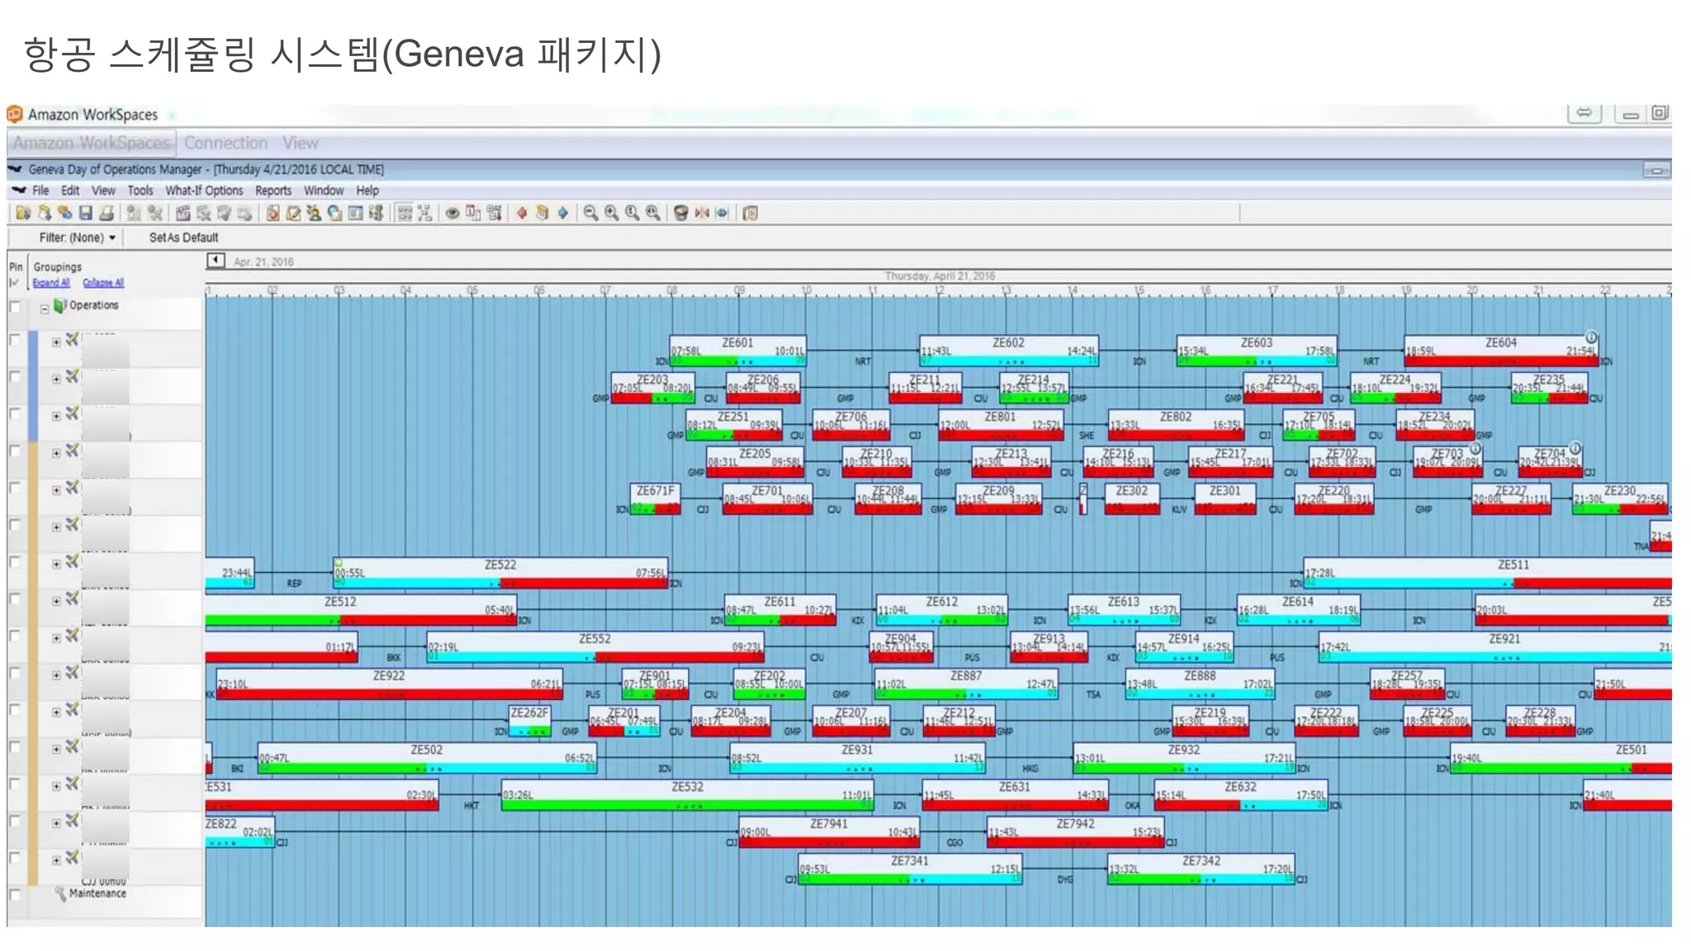Screen dimensions: 1691x951
Task: Click the hand pan icon between diamond arrows
Action: [542, 213]
